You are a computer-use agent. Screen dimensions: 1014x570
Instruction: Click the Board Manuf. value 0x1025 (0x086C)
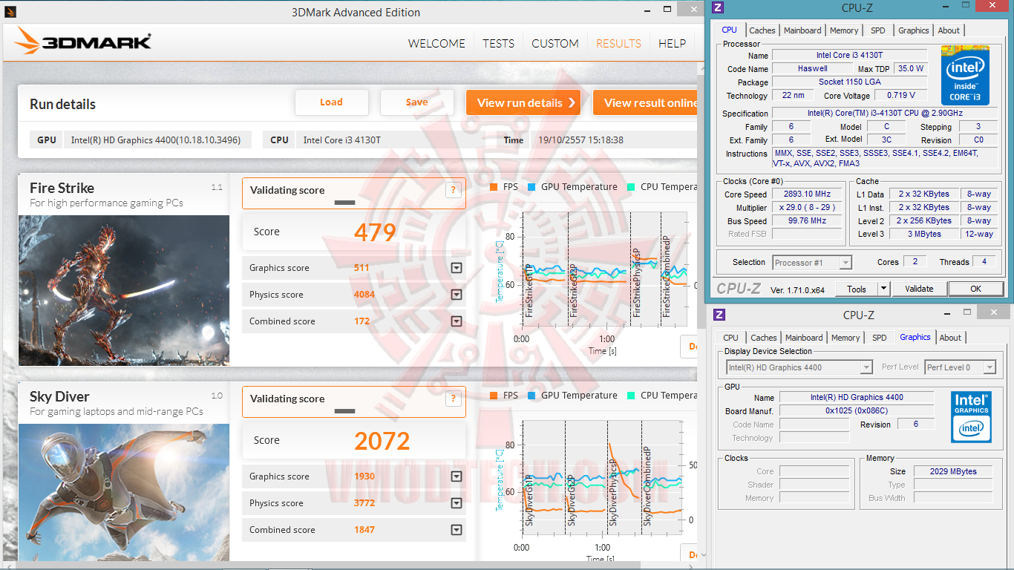(857, 410)
